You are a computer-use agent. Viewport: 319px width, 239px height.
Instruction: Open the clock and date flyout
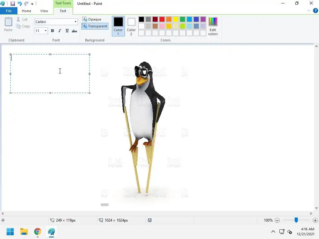click(x=305, y=232)
